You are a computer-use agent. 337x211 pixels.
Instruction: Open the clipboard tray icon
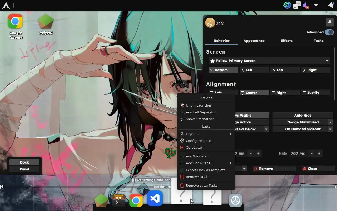pyautogui.click(x=297, y=5)
